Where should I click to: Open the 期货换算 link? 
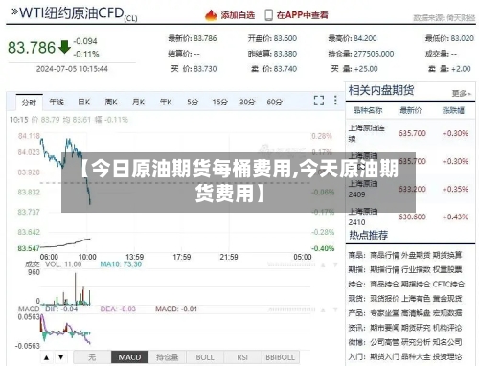[447, 255]
